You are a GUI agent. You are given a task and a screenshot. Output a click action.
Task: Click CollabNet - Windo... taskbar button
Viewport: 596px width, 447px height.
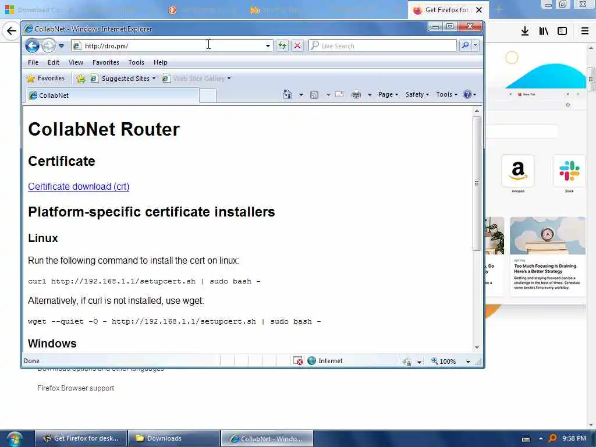pyautogui.click(x=267, y=439)
